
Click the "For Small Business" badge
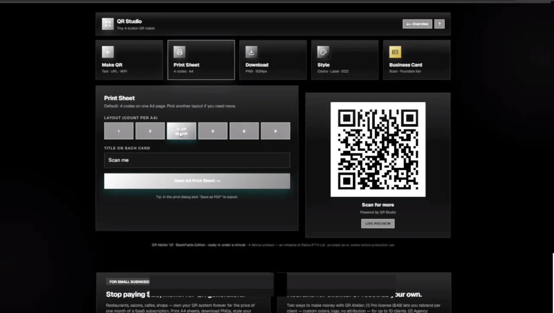pyautogui.click(x=128, y=282)
